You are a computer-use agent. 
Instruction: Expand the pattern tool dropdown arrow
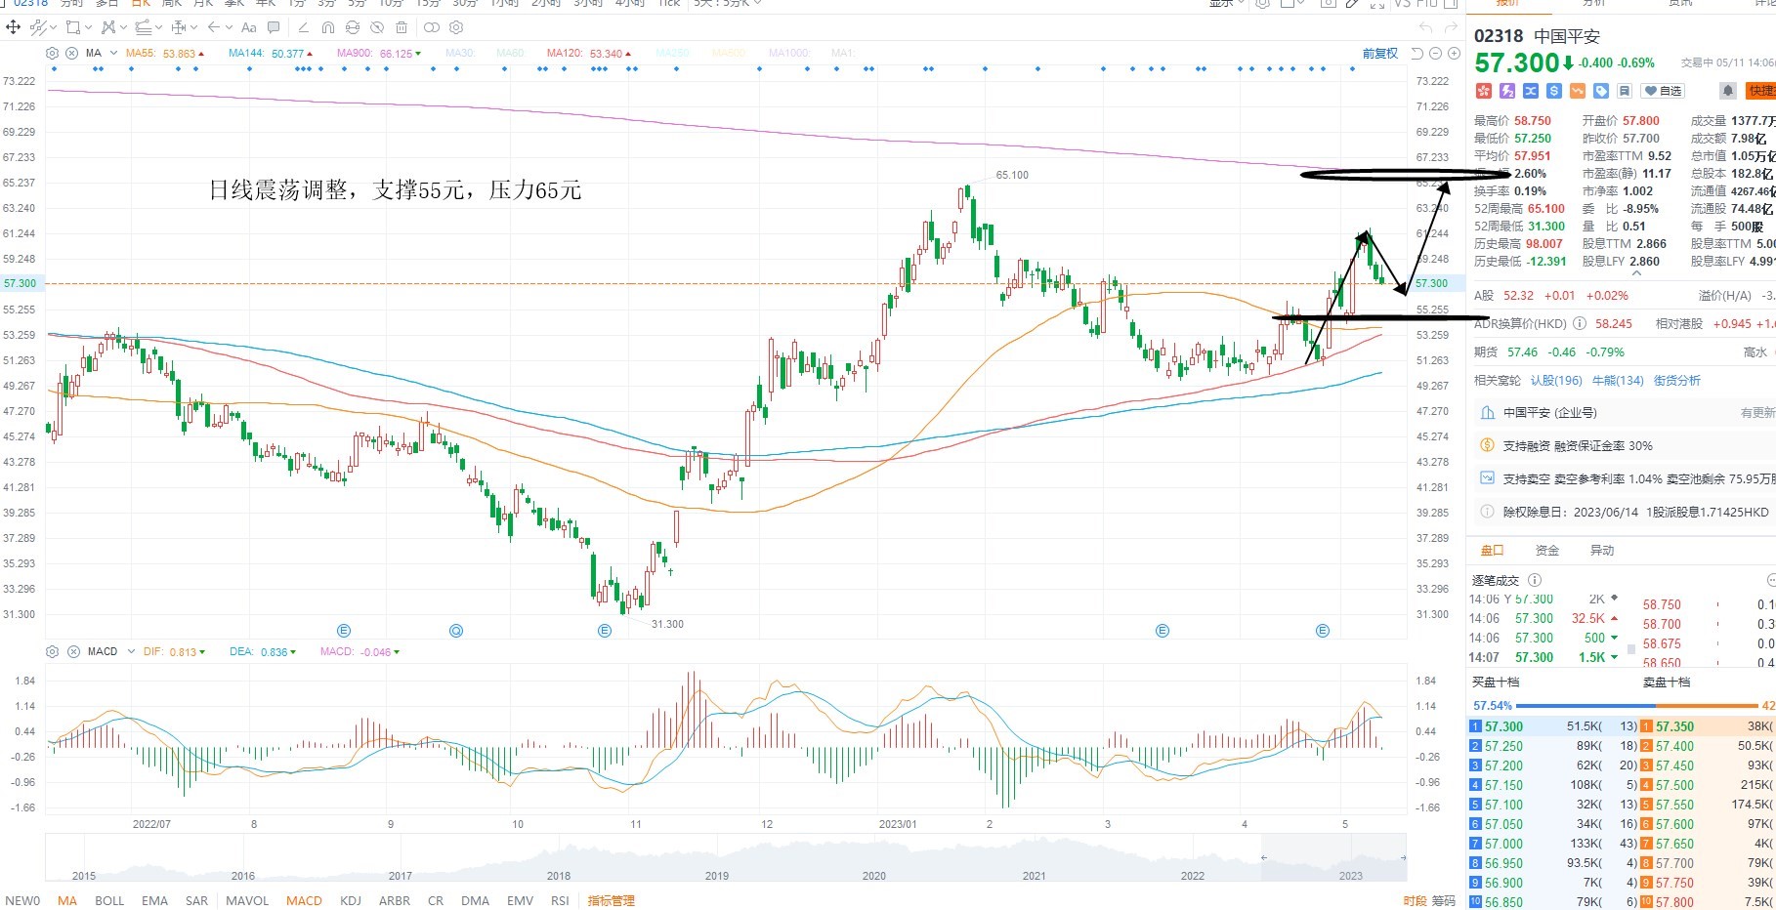coord(123,27)
